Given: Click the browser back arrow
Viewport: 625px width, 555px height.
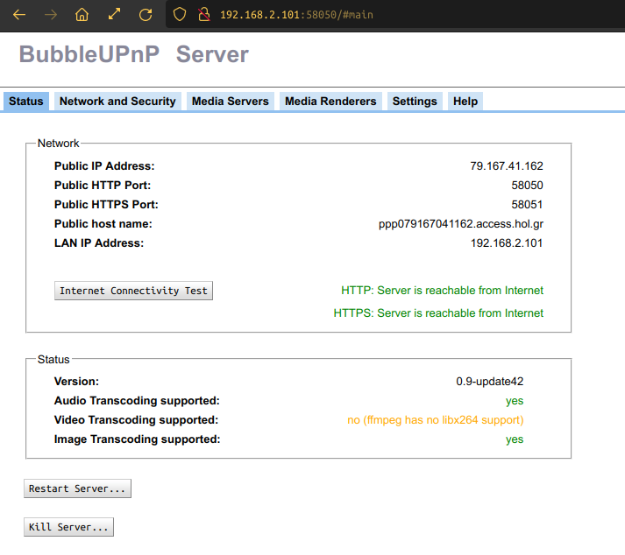Looking at the screenshot, I should click(18, 15).
